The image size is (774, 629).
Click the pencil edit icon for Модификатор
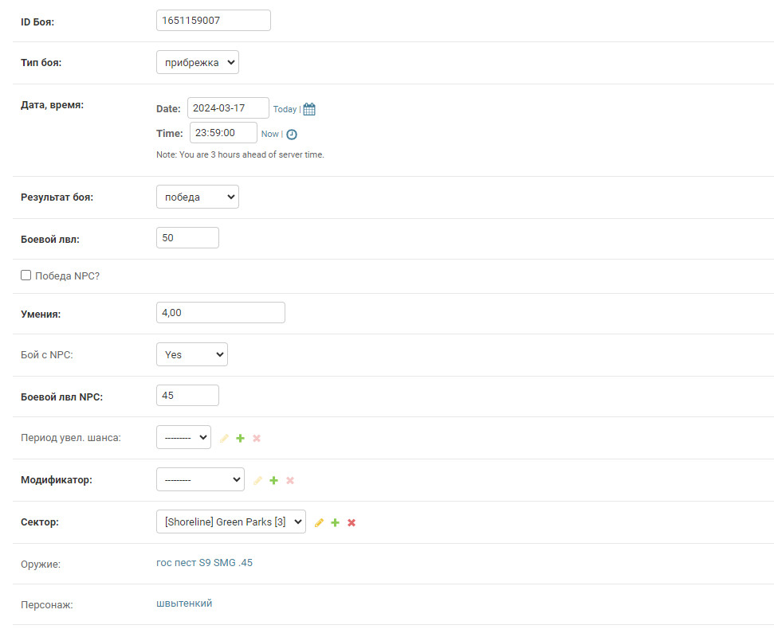(x=257, y=481)
